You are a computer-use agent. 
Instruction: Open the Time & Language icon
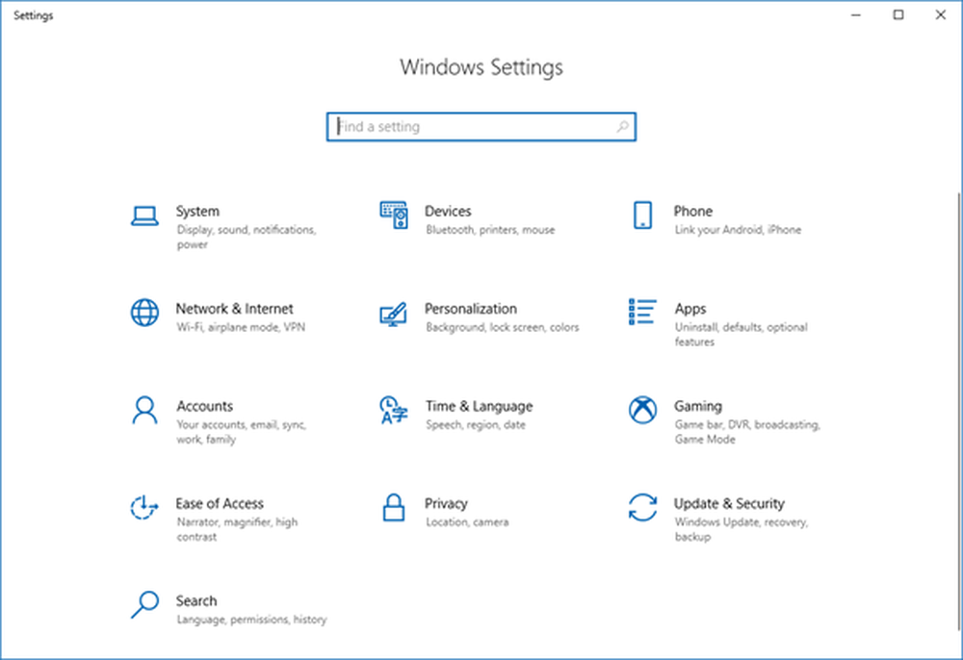(394, 410)
